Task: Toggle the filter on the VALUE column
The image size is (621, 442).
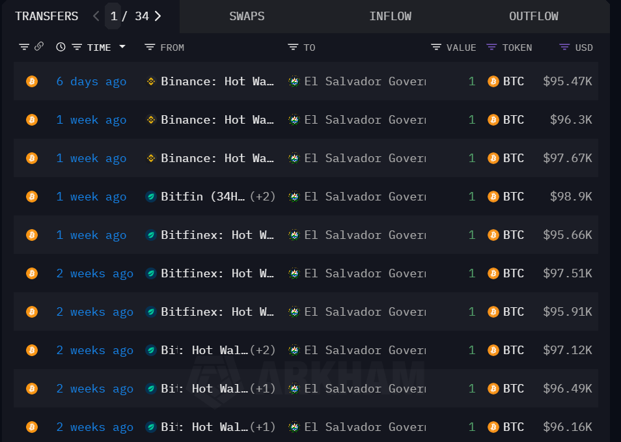Action: point(435,47)
